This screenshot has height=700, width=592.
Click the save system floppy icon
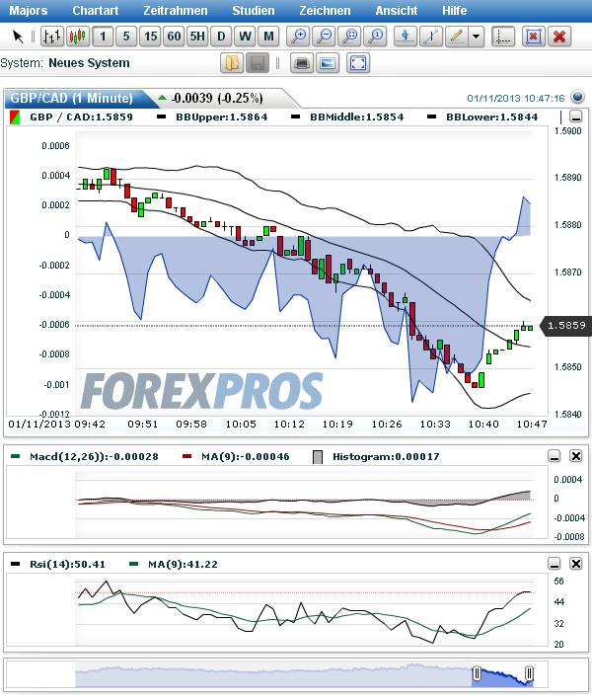258,63
